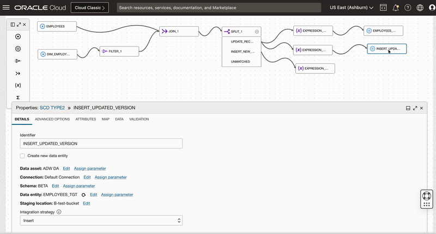Switch to the DETAILS tab
This screenshot has width=436, height=234.
pos(22,119)
